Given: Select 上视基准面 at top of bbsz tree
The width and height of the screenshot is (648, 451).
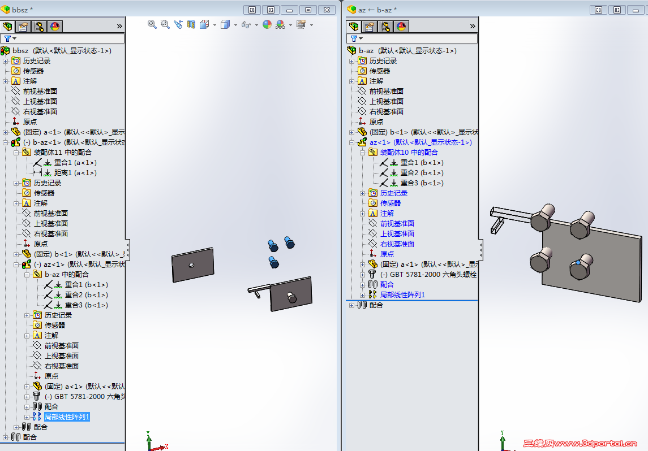Looking at the screenshot, I should (x=40, y=102).
